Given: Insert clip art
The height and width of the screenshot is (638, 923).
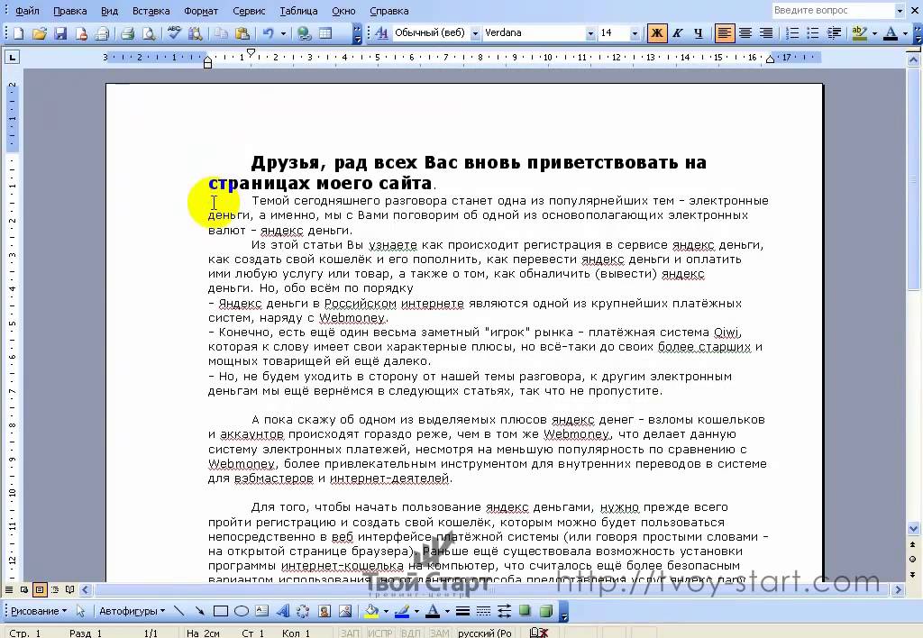Looking at the screenshot, I should pos(324,611).
